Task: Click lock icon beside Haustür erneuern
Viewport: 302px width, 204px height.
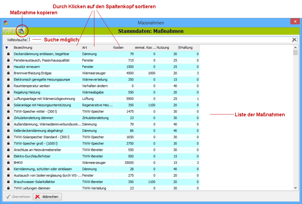Action: coord(8,67)
